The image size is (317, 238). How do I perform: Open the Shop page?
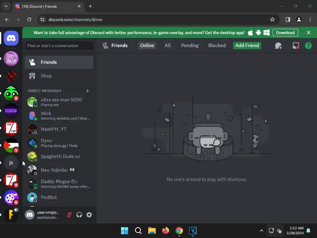[x=59, y=76]
